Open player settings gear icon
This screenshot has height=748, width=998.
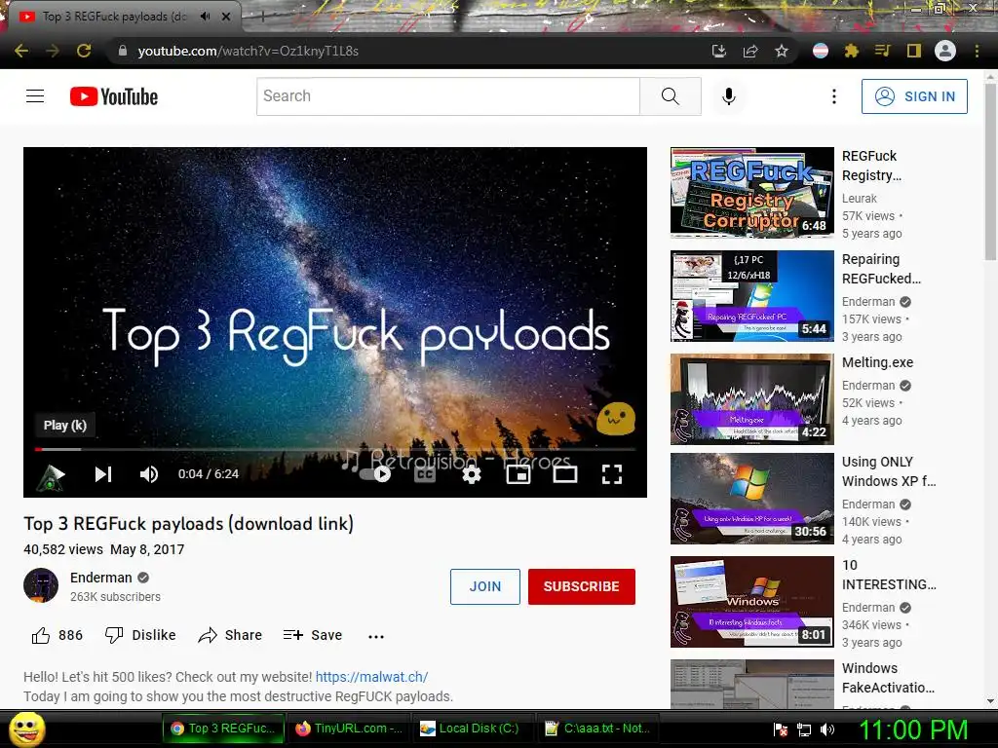(x=472, y=474)
